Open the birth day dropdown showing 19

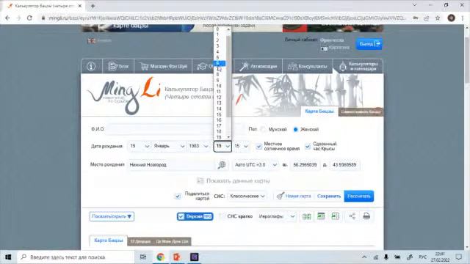click(x=139, y=146)
